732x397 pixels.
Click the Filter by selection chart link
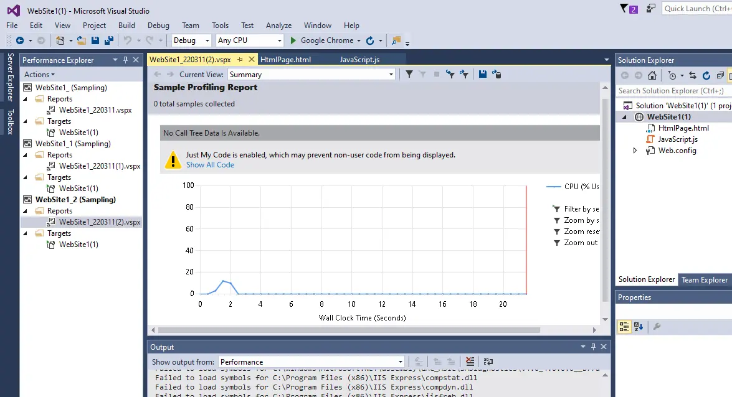click(581, 209)
